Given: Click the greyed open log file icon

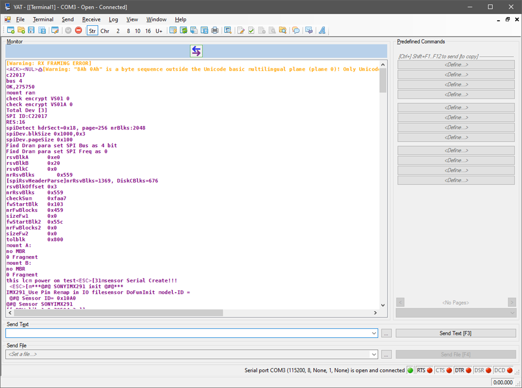Looking at the screenshot, I should click(272, 31).
